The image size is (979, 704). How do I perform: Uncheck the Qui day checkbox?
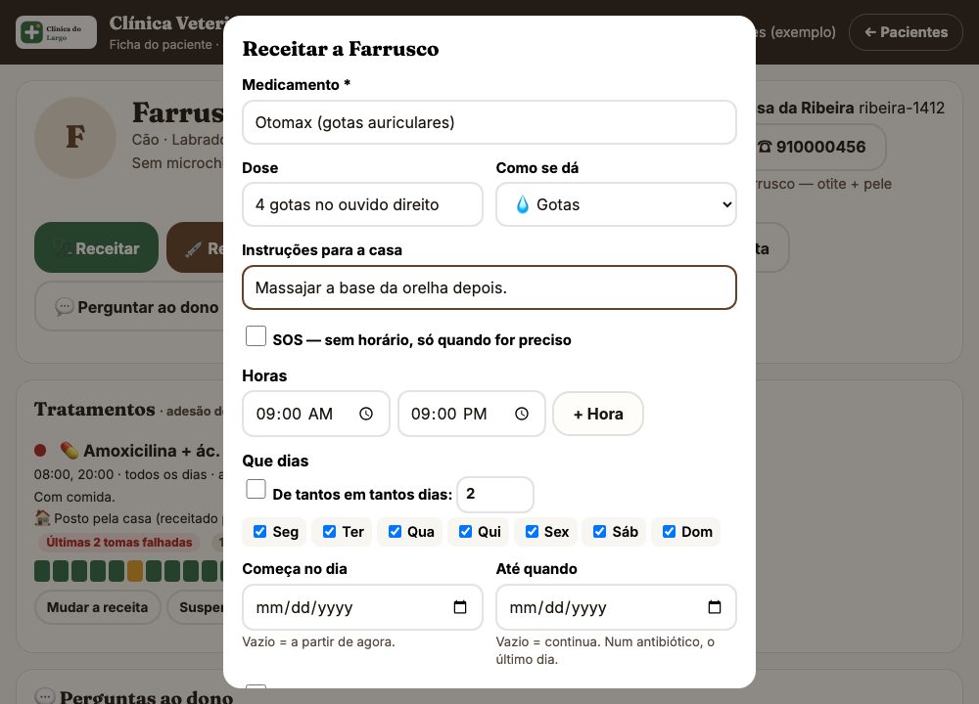pos(465,531)
